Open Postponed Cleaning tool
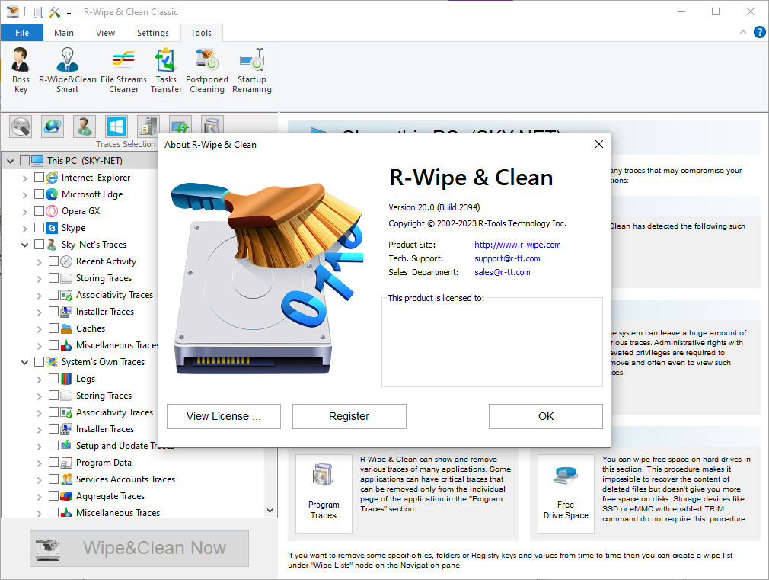The height and width of the screenshot is (580, 769). (207, 70)
